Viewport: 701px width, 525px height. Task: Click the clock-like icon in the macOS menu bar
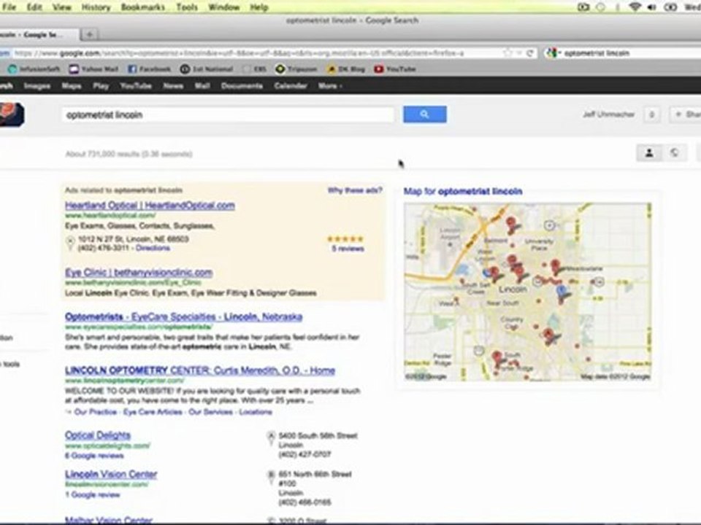point(600,7)
